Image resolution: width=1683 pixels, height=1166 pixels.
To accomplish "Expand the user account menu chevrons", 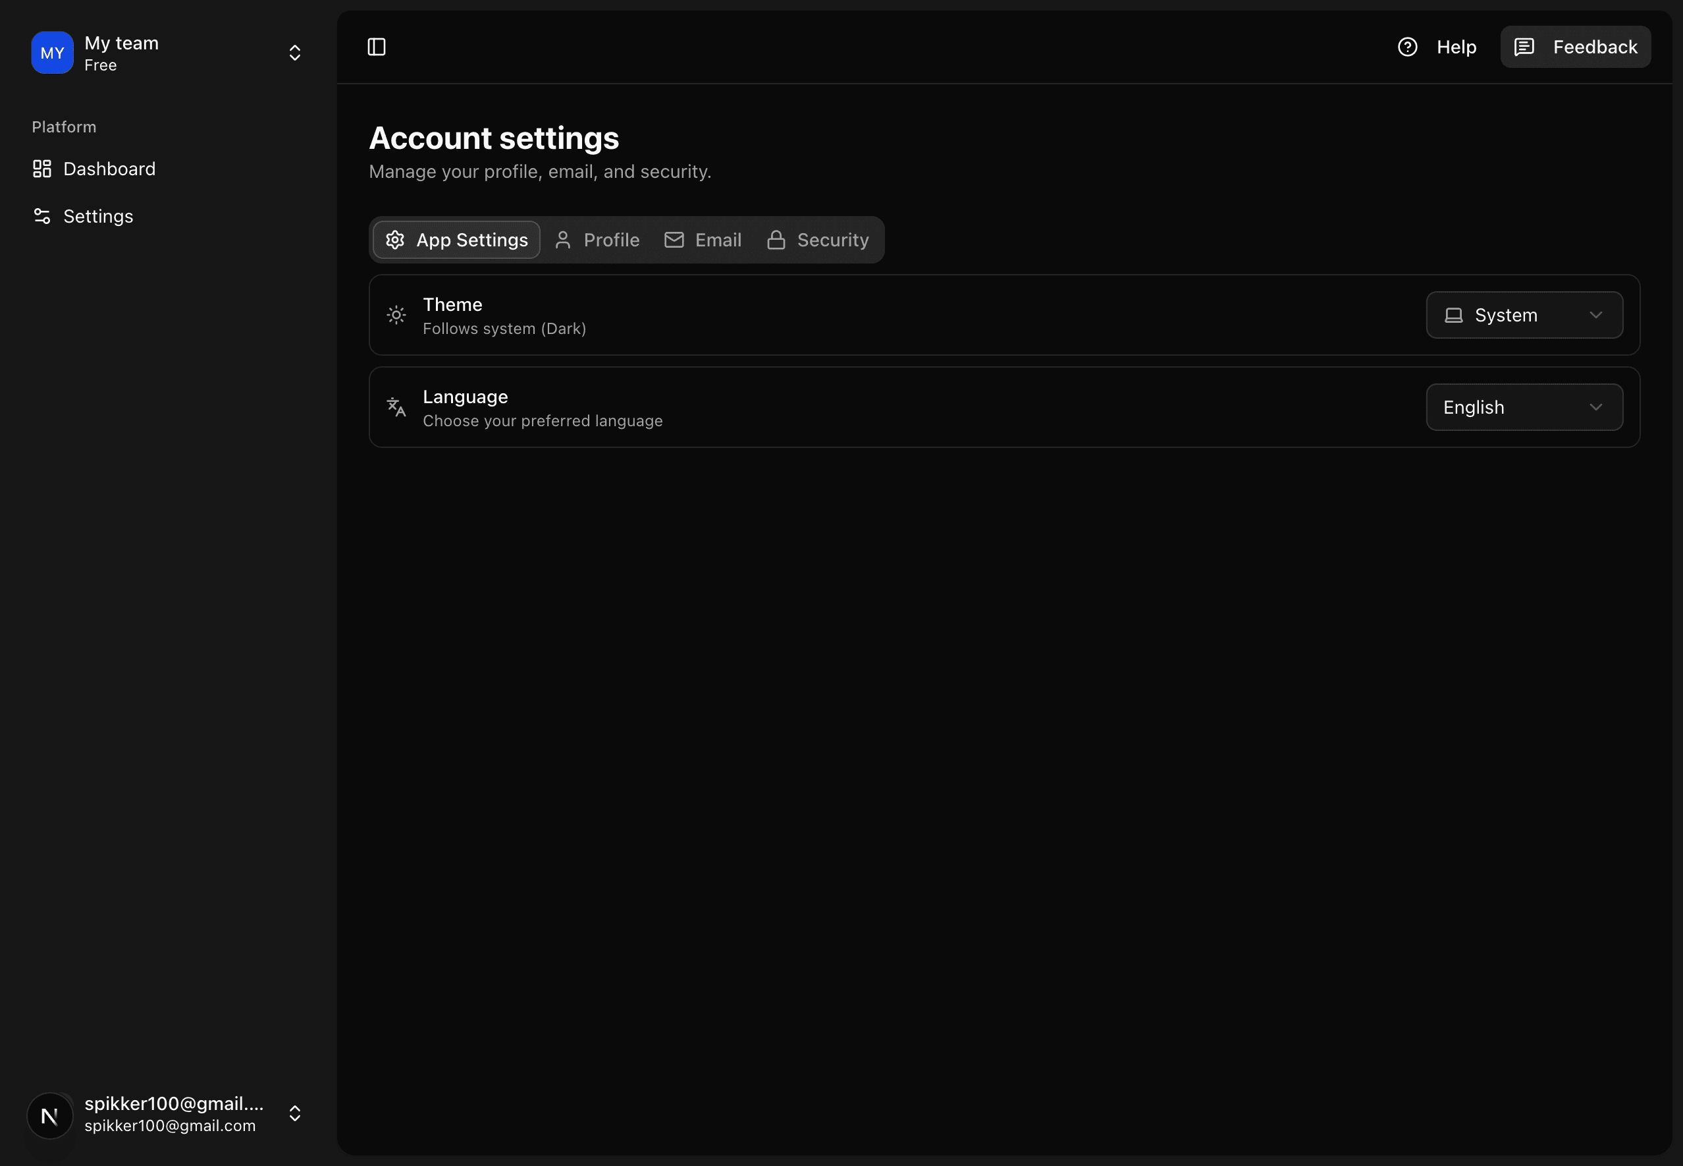I will click(x=295, y=1113).
